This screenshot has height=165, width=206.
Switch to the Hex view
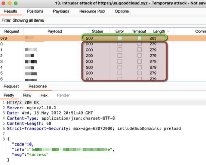click(x=44, y=95)
